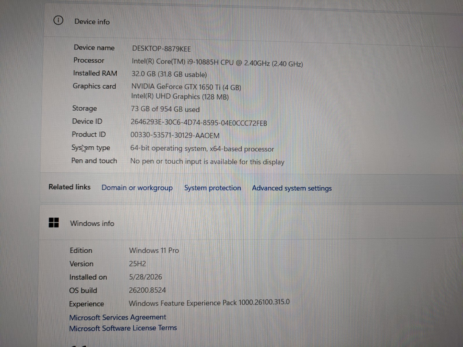The image size is (463, 347).
Task: Click Windows Feature Experience Pack value
Action: point(209,303)
